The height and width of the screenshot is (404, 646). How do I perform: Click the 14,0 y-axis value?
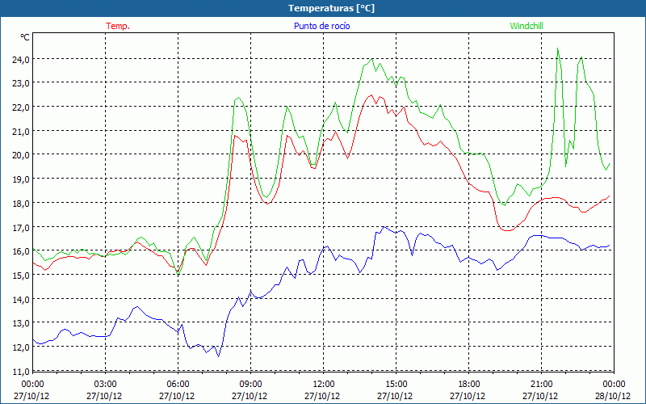coord(21,299)
